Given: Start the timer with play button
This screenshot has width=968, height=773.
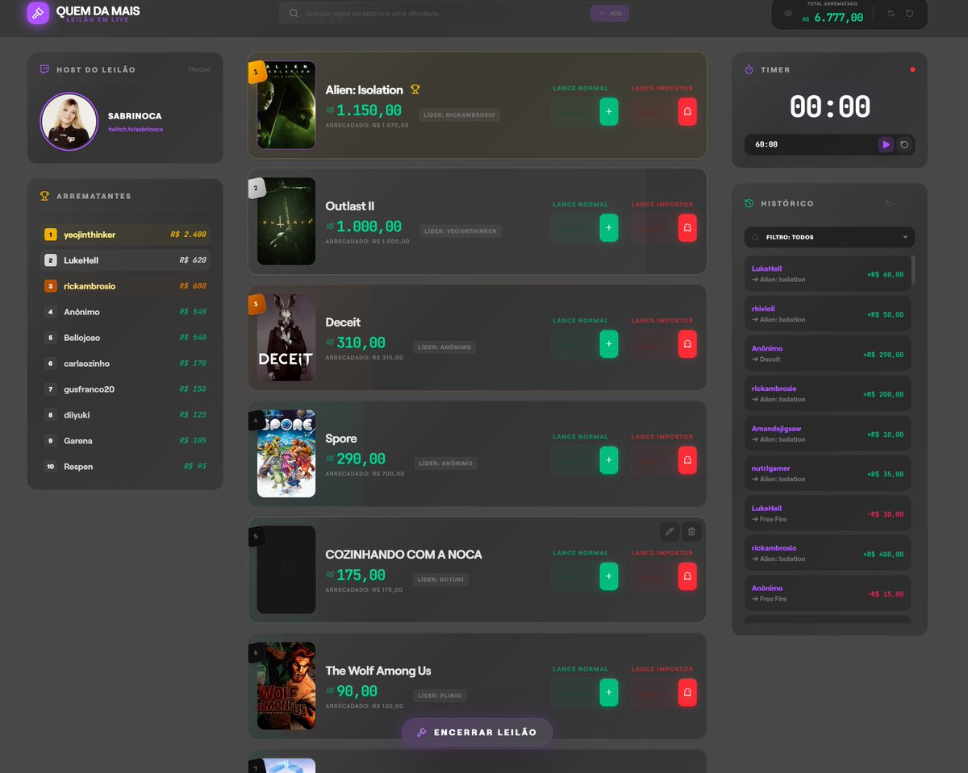Looking at the screenshot, I should pos(886,144).
